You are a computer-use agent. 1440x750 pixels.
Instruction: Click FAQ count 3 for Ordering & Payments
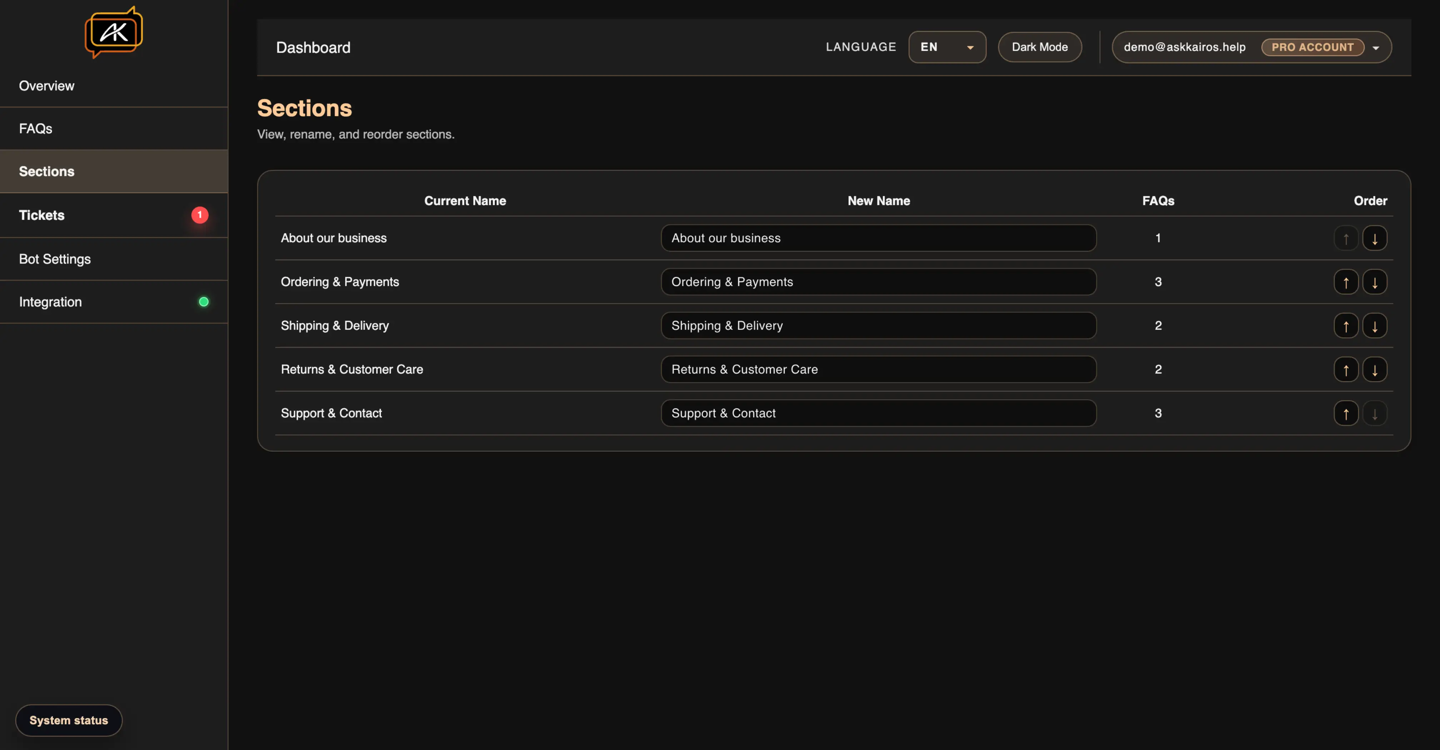1158,282
